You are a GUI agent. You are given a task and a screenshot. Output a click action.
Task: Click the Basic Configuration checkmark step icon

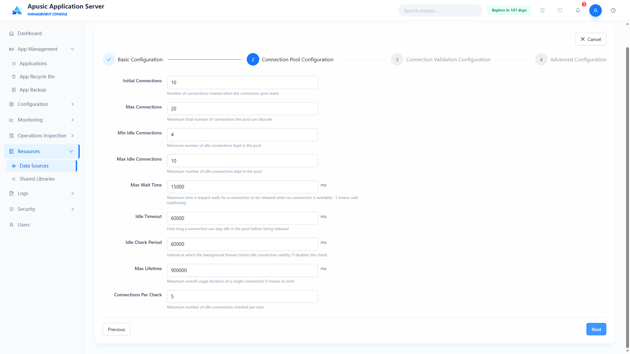[109, 59]
